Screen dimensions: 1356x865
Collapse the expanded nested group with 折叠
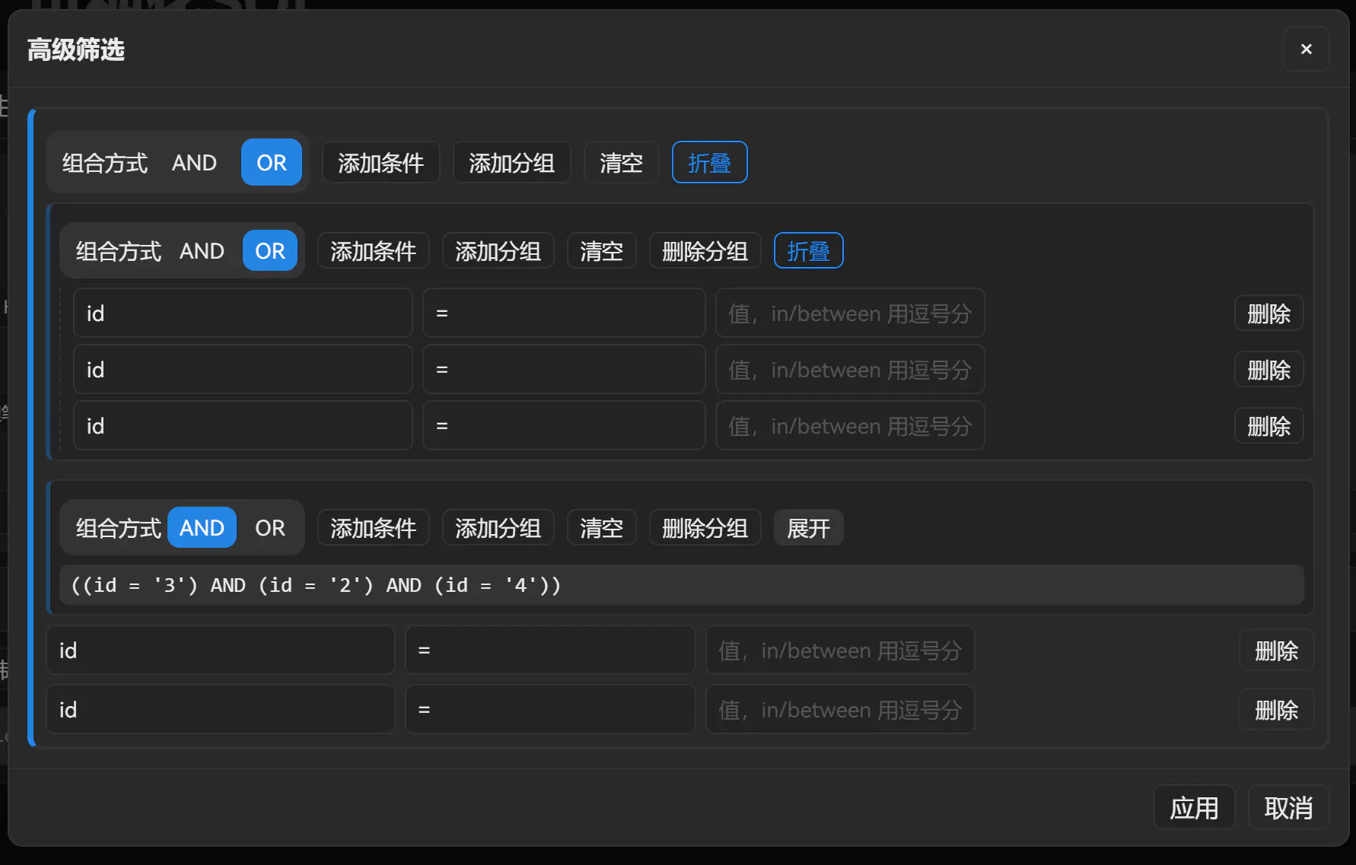808,251
